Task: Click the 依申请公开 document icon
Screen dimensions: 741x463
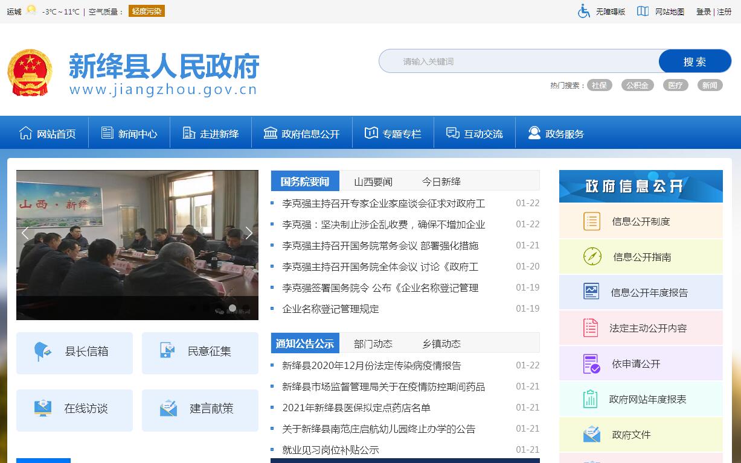Action: (x=591, y=364)
